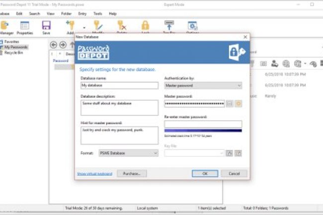The image size is (323, 215).
Task: Click the Local system status bar text
Action: [x=148, y=208]
